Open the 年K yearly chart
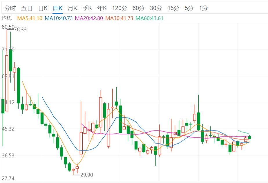 pyautogui.click(x=102, y=8)
